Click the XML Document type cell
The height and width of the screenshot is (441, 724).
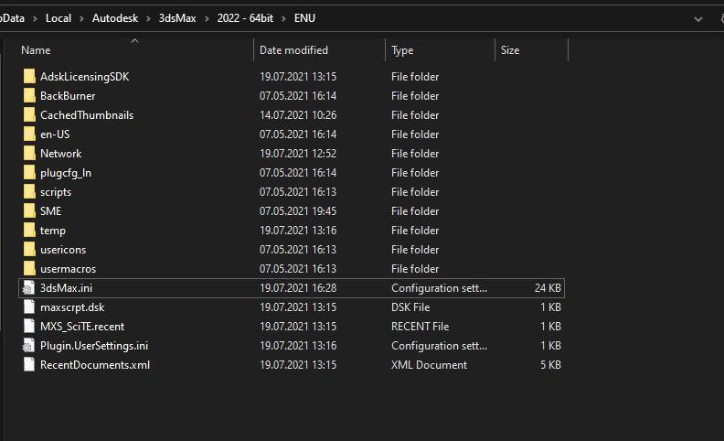pyautogui.click(x=429, y=364)
